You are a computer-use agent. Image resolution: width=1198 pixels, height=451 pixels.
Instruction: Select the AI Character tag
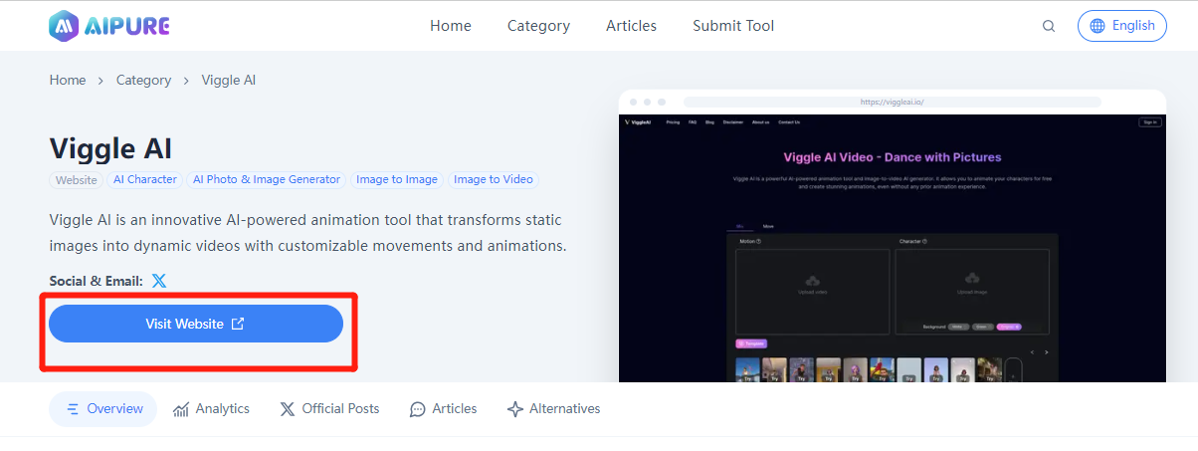pos(144,180)
